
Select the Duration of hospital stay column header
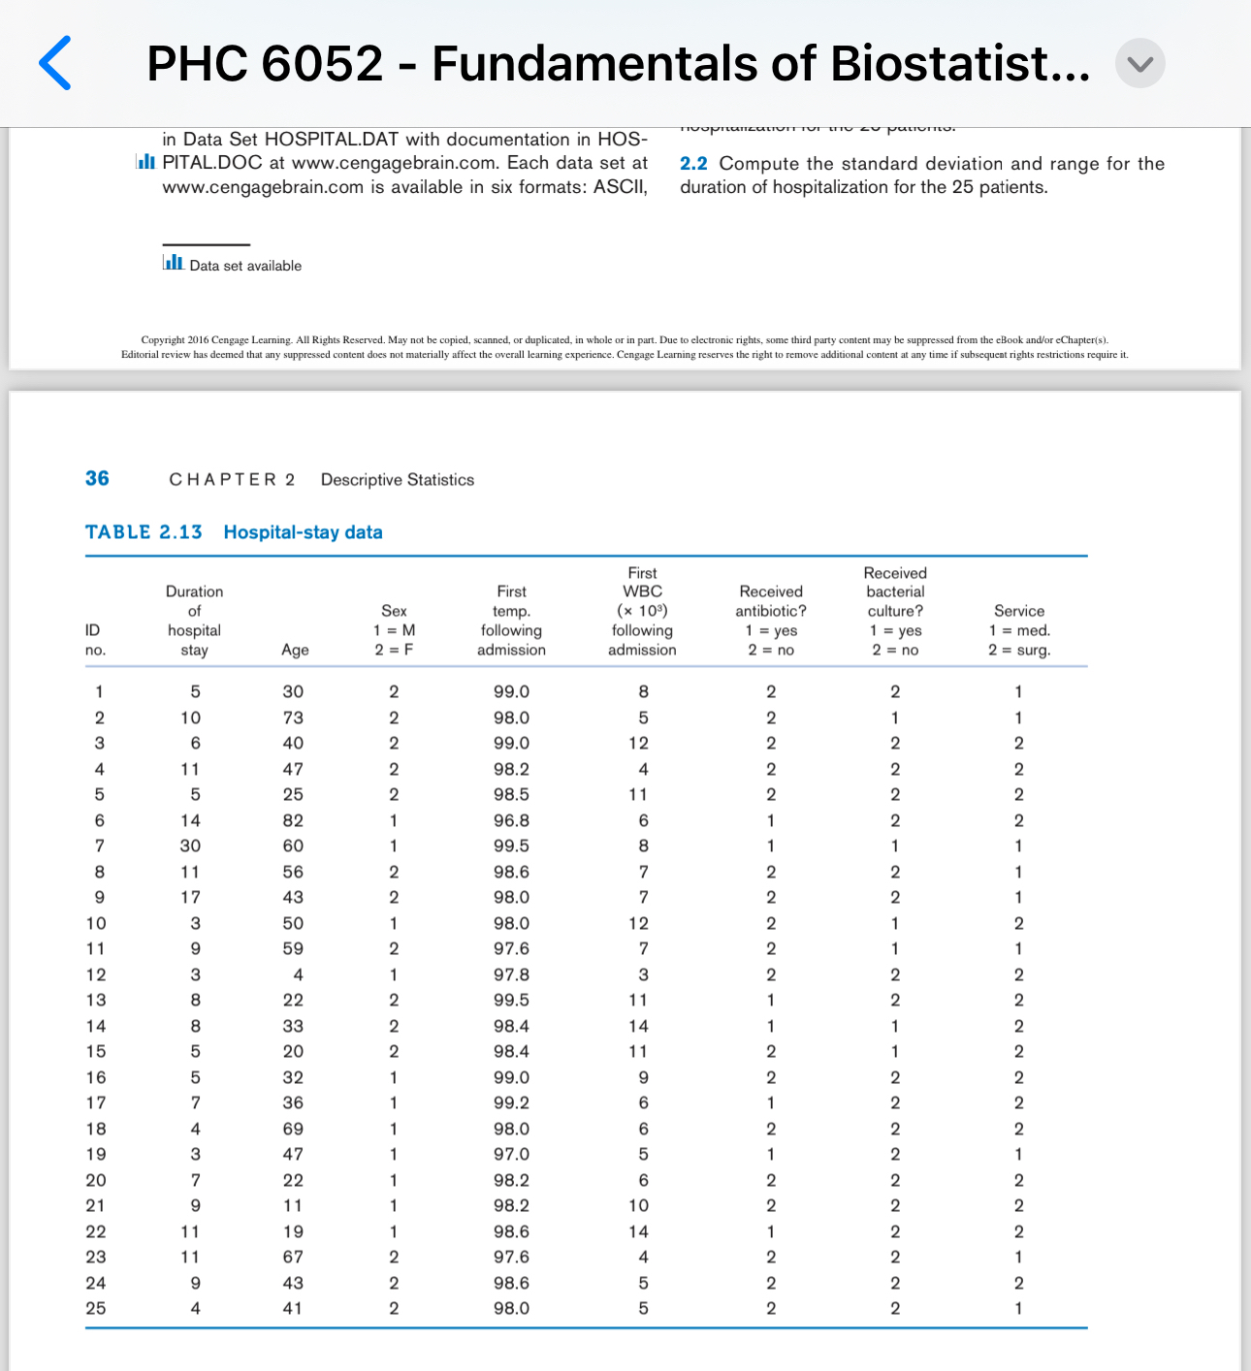click(194, 620)
